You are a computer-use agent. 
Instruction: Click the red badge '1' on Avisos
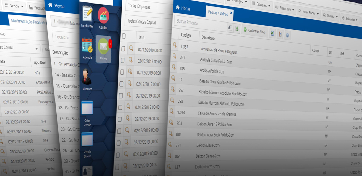click(x=110, y=44)
